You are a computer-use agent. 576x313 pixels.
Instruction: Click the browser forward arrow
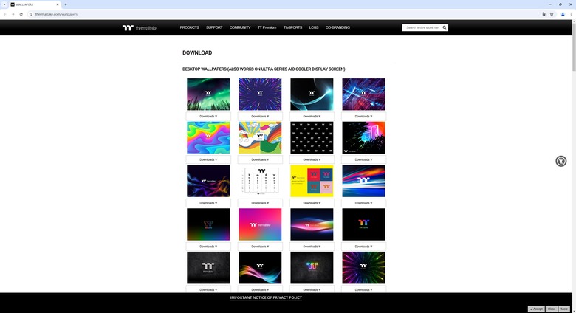[x=13, y=14]
